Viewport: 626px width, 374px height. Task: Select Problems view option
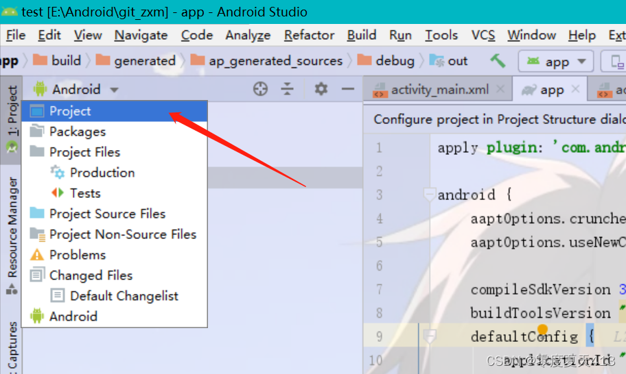pyautogui.click(x=115, y=255)
